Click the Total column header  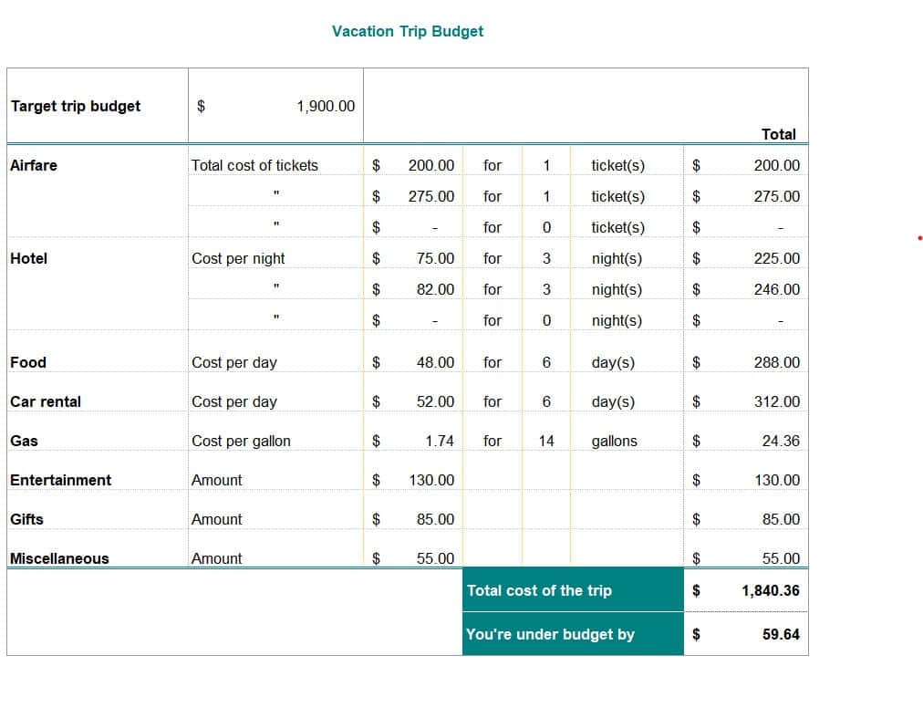click(x=778, y=134)
